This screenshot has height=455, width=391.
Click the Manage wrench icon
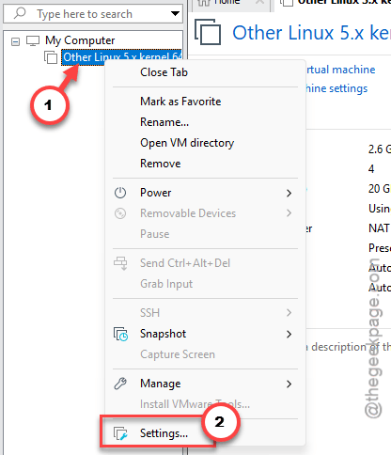click(120, 384)
